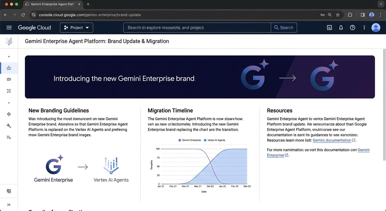This screenshot has width=386, height=211.
Task: Reload the page with refresh icon
Action: (23, 15)
